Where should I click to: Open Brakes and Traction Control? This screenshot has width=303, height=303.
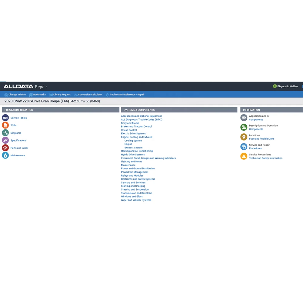(136, 126)
